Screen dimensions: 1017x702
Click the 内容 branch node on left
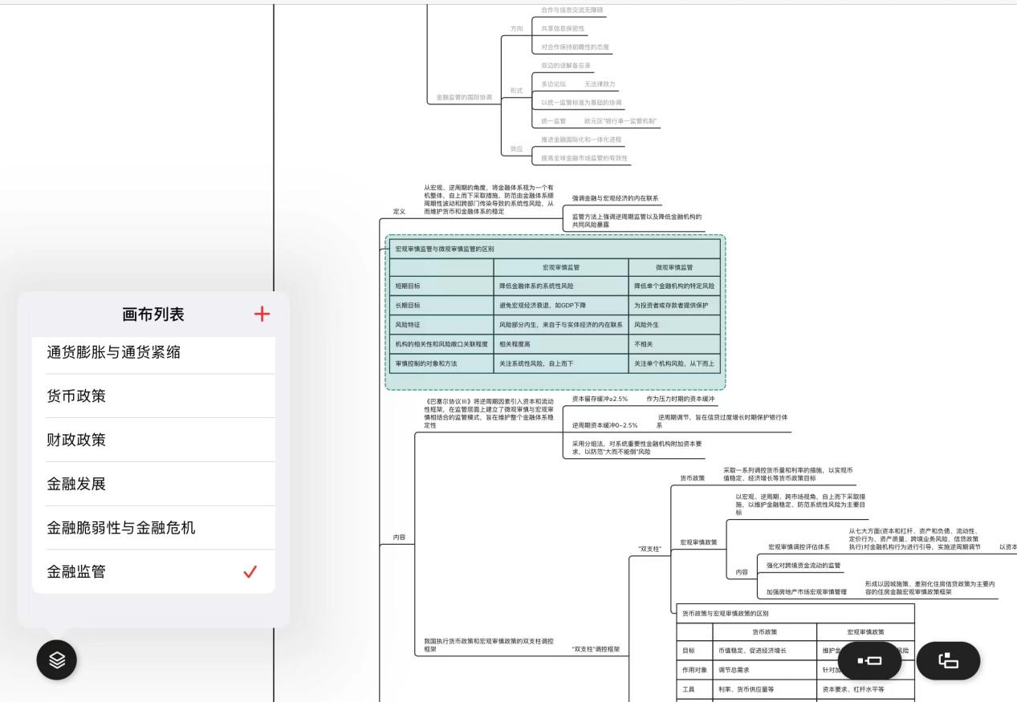click(x=399, y=538)
